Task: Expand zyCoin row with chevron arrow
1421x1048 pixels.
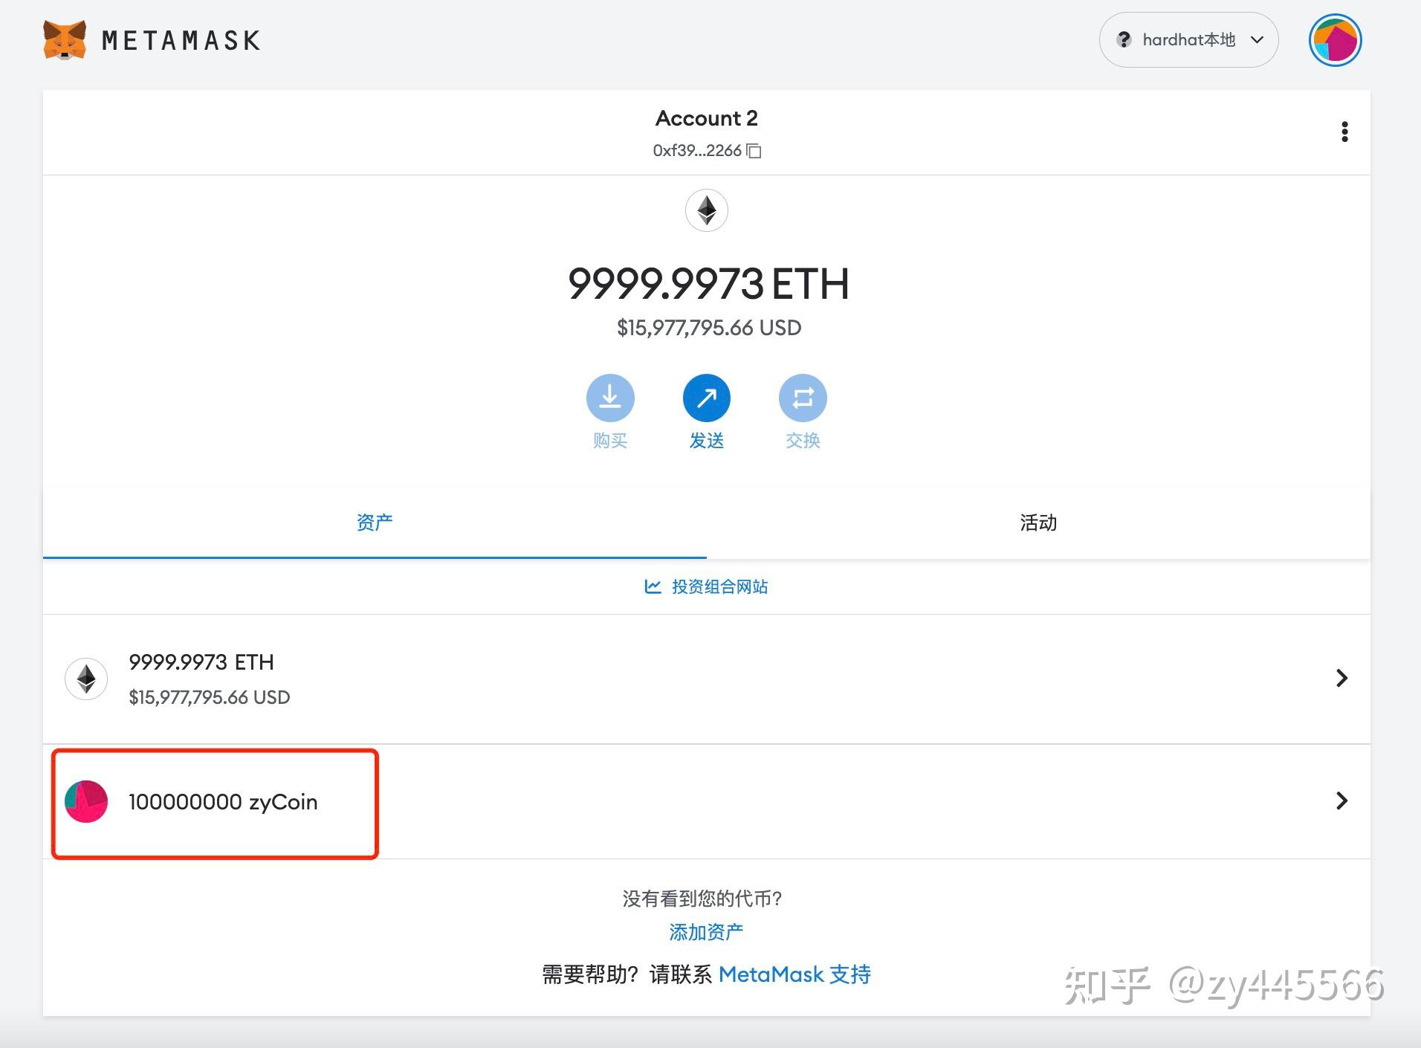Action: (x=1341, y=800)
